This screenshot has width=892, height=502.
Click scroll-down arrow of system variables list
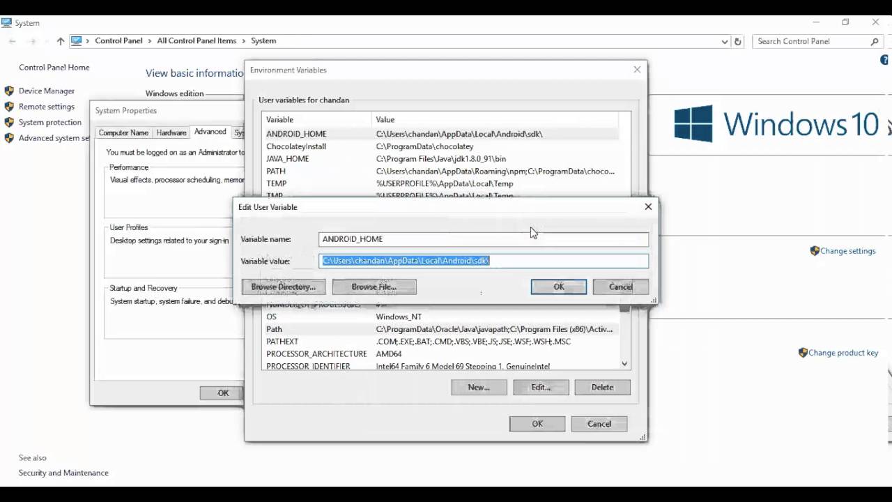624,364
